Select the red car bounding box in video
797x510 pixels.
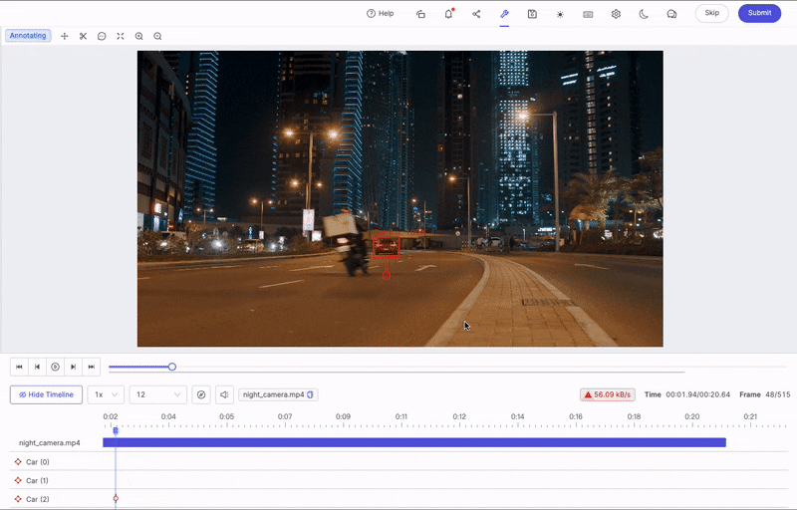pyautogui.click(x=387, y=247)
